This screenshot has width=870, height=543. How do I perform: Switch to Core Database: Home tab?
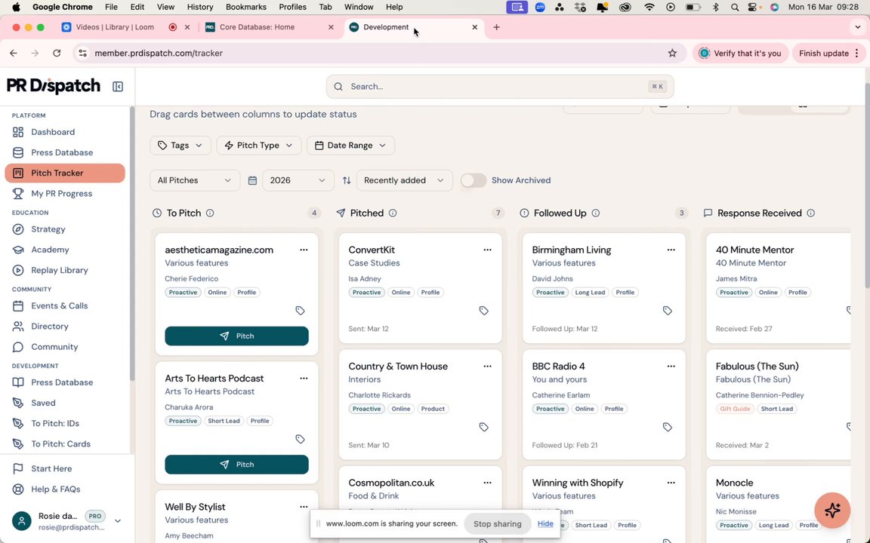tap(269, 27)
